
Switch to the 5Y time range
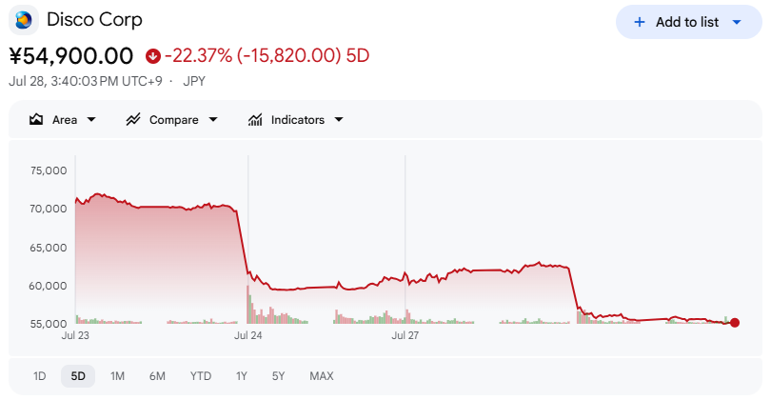(x=278, y=376)
